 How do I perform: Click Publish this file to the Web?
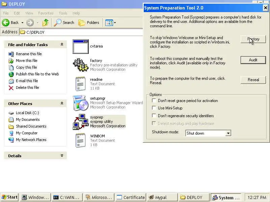(x=37, y=74)
